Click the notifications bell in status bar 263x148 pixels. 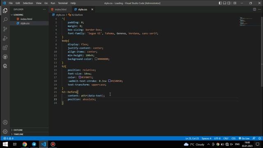[x=259, y=139]
